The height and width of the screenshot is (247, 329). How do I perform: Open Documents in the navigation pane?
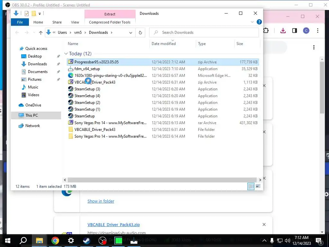point(38,72)
